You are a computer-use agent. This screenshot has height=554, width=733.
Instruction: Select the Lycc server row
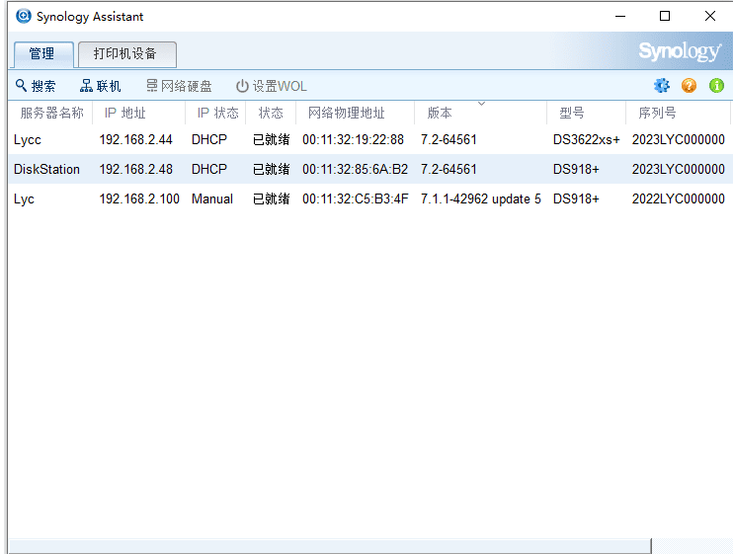click(x=28, y=140)
